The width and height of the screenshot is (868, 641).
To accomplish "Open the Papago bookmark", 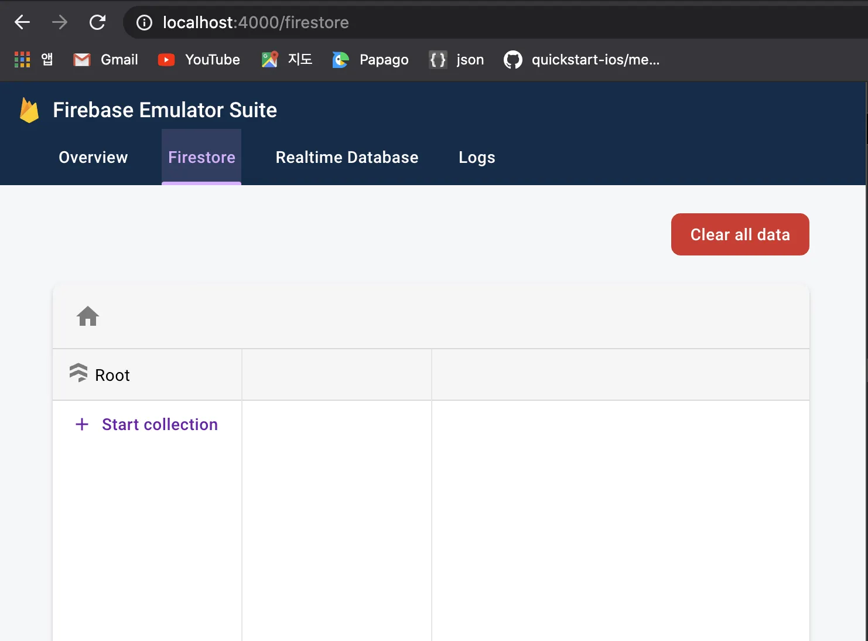I will (370, 59).
